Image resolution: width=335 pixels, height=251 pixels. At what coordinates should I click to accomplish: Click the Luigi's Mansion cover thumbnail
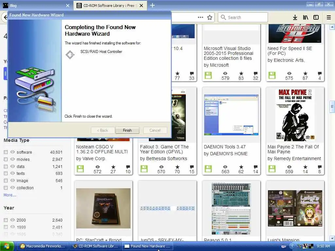pyautogui.click(x=295, y=208)
